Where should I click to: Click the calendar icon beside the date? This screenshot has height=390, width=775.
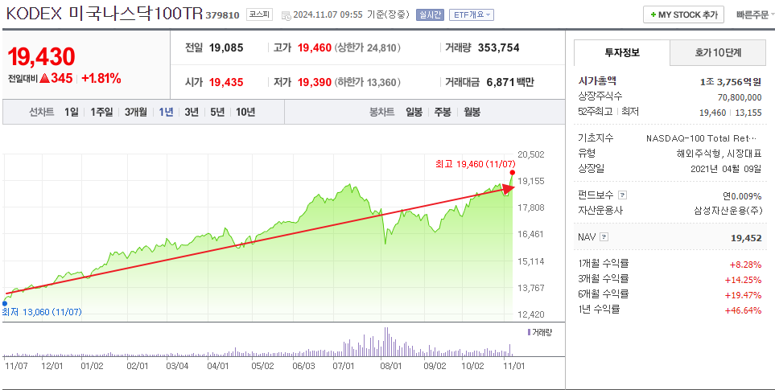click(x=286, y=15)
